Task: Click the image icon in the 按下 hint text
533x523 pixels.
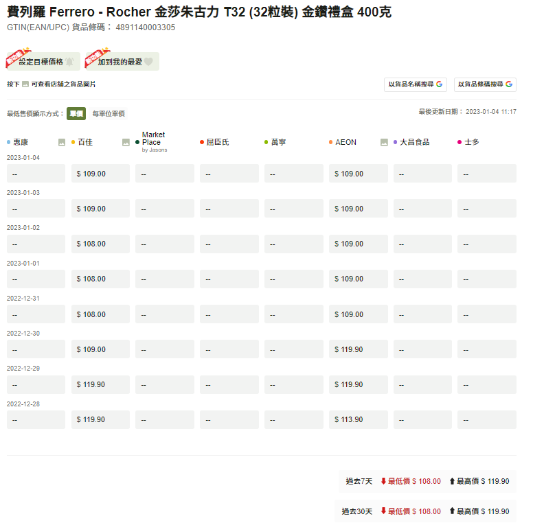Action: [x=25, y=84]
